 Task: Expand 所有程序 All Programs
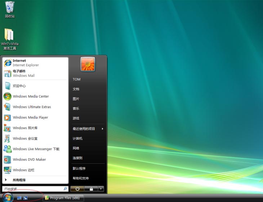coord(35,180)
